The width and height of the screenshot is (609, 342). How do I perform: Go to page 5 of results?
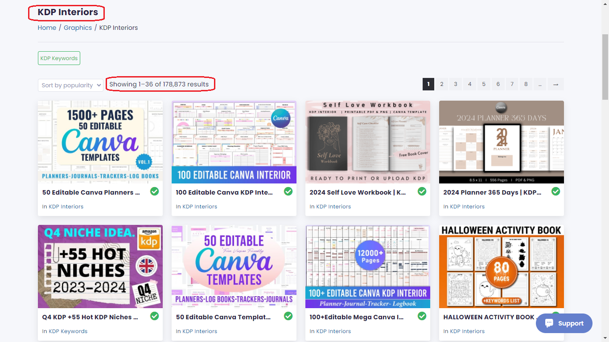click(484, 84)
